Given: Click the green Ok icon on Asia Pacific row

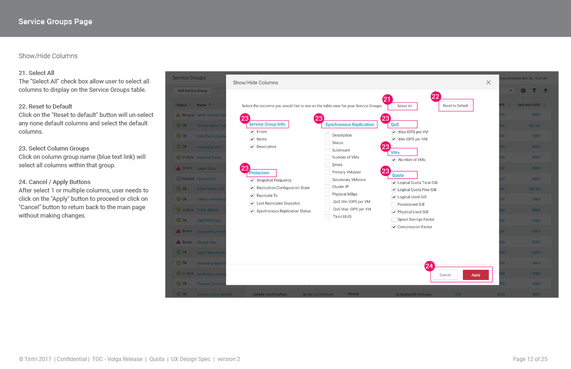Looking at the screenshot, I should 179,136.
